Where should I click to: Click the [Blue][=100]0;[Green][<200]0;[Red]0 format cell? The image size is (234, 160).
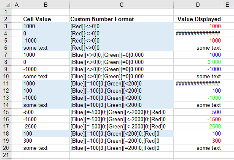pos(121,133)
